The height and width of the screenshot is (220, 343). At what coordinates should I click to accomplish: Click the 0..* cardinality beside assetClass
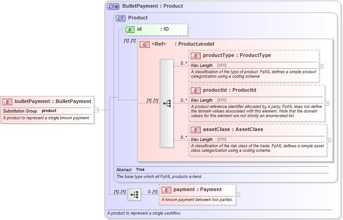[x=184, y=137]
